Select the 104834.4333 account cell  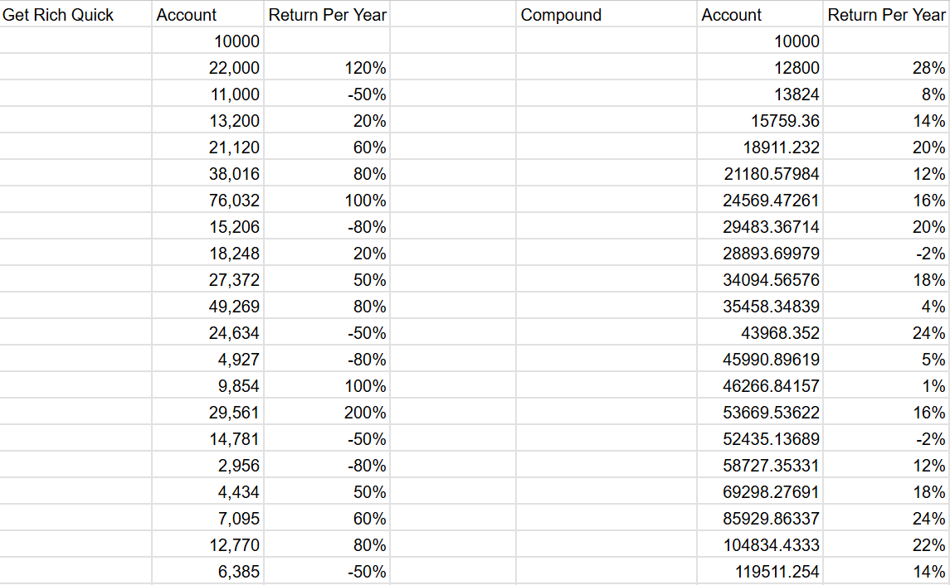[760, 544]
